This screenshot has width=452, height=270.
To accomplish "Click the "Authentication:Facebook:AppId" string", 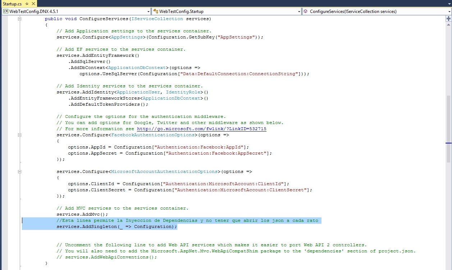I will pos(199,147).
